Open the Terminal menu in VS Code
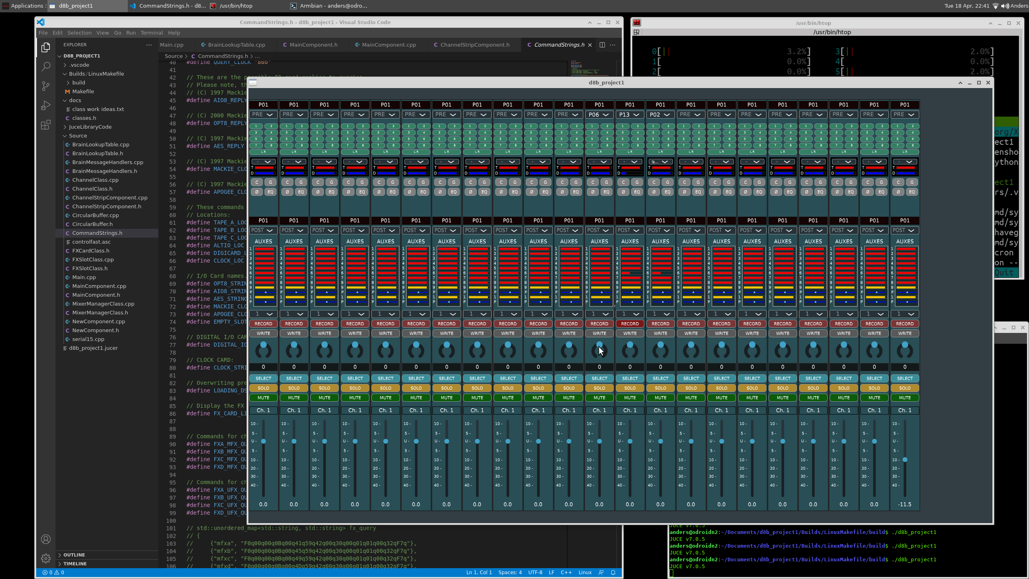1029x579 pixels. pyautogui.click(x=152, y=33)
